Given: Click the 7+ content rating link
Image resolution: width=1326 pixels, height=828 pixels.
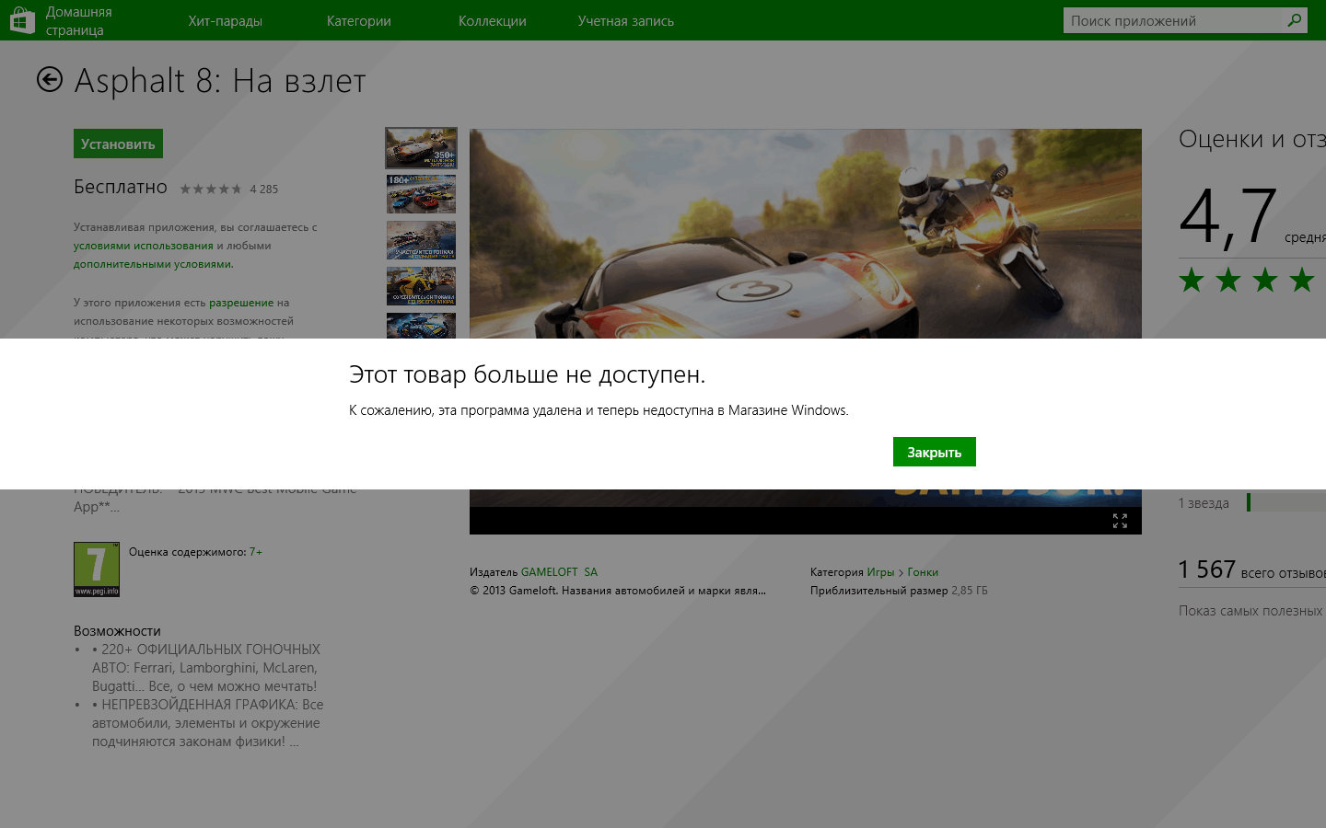Looking at the screenshot, I should pyautogui.click(x=255, y=552).
